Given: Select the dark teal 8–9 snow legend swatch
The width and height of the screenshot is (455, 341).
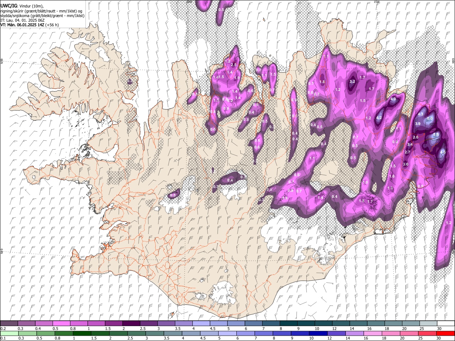Looking at the screenshot, I should [x=289, y=323].
